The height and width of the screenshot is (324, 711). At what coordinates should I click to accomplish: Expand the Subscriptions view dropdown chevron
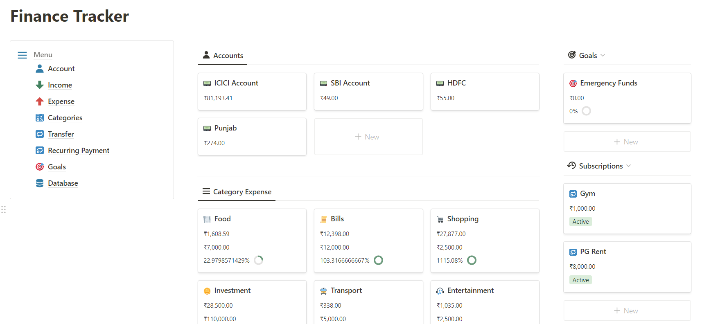coord(629,166)
